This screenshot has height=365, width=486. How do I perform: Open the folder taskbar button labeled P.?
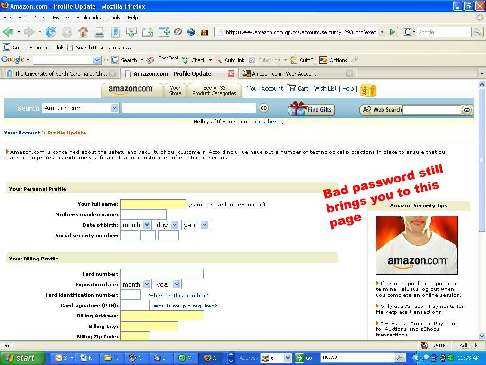[112, 358]
